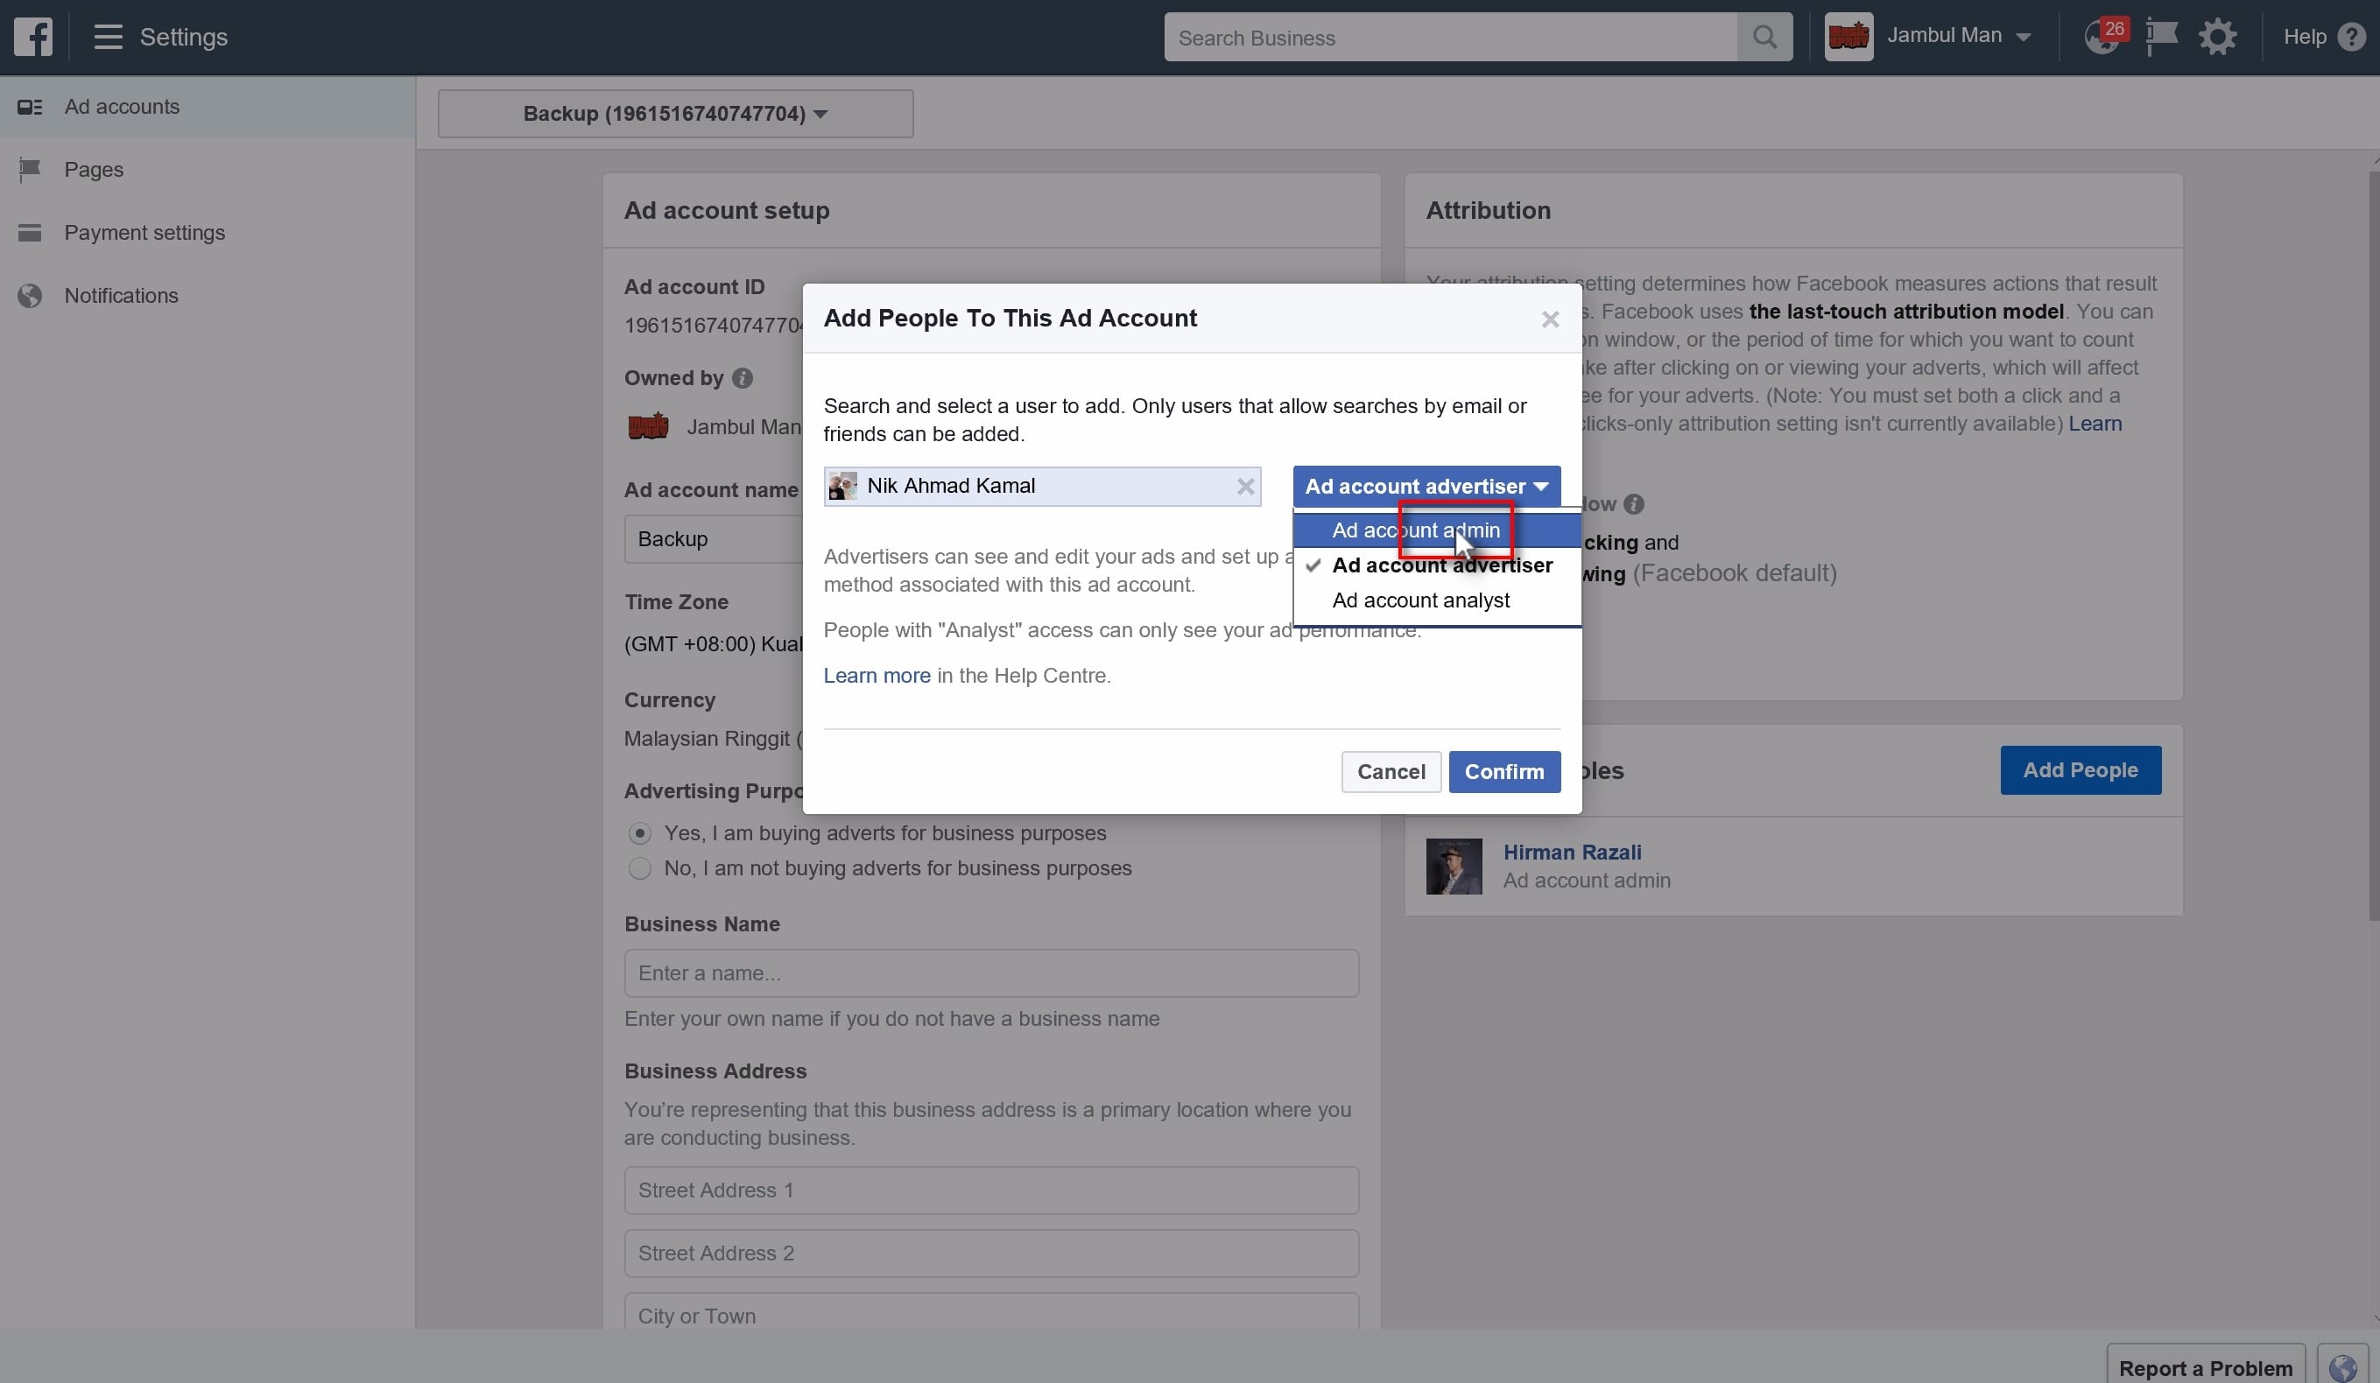This screenshot has height=1383, width=2380.
Task: Close the Add People dialog with X
Action: [1550, 319]
